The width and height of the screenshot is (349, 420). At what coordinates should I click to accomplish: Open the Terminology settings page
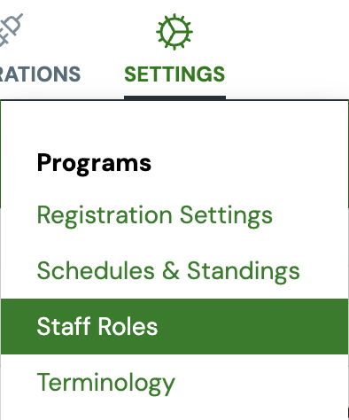[x=106, y=383]
